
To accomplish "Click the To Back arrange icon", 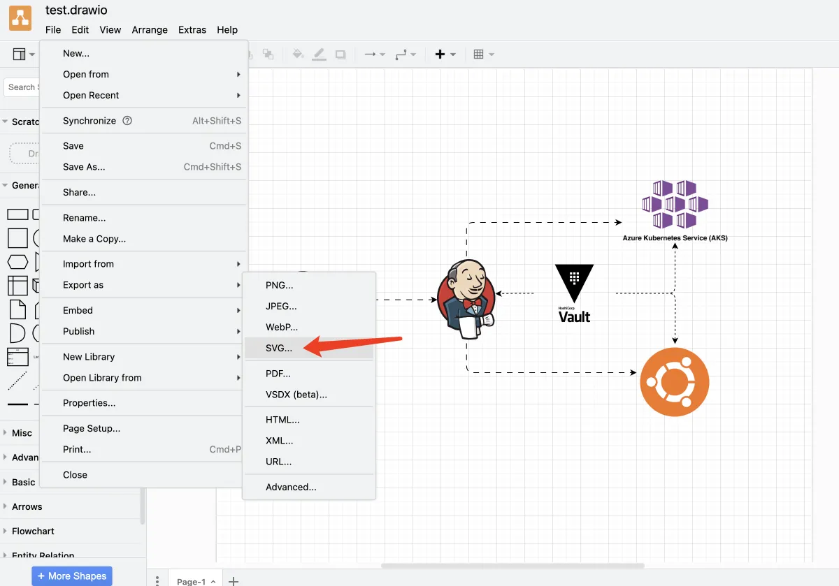I will [x=268, y=54].
